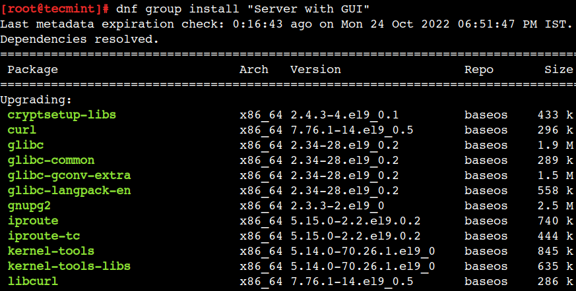Click the curl package name

(22, 130)
